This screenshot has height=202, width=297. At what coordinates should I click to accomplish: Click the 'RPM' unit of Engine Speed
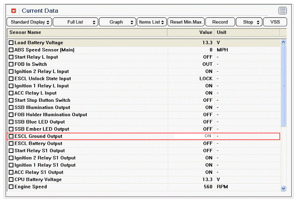(x=222, y=186)
